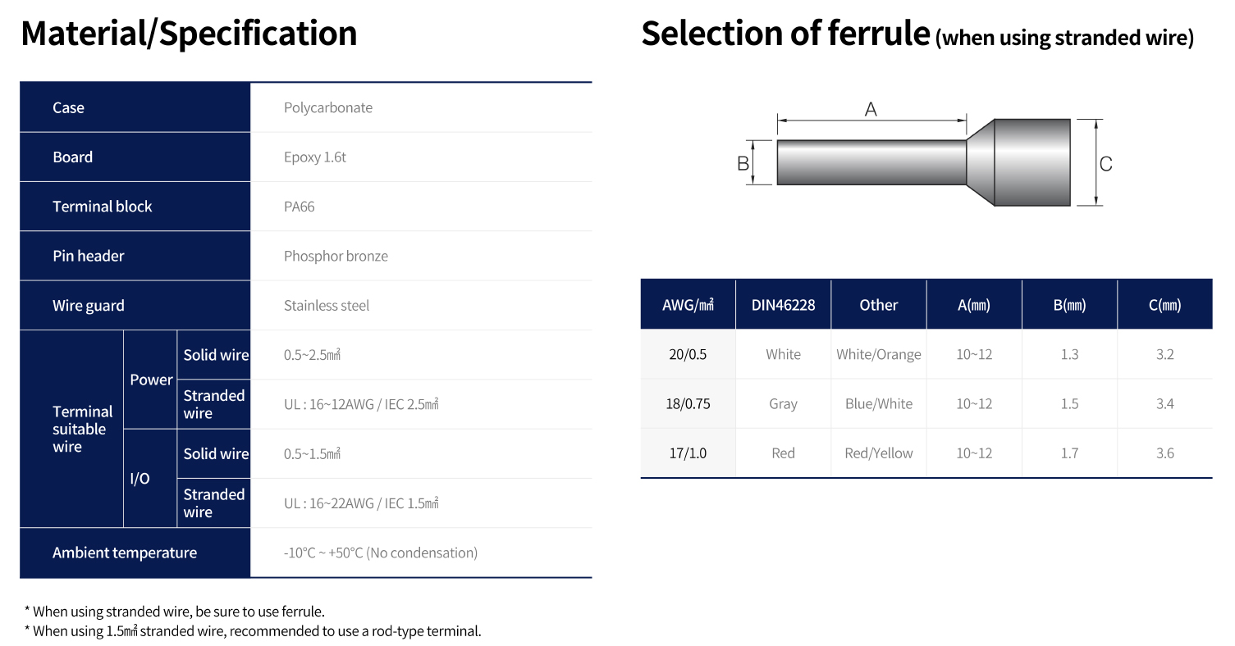The image size is (1235, 646).
Task: Click the Material/Specification heading
Action: pyautogui.click(x=189, y=34)
